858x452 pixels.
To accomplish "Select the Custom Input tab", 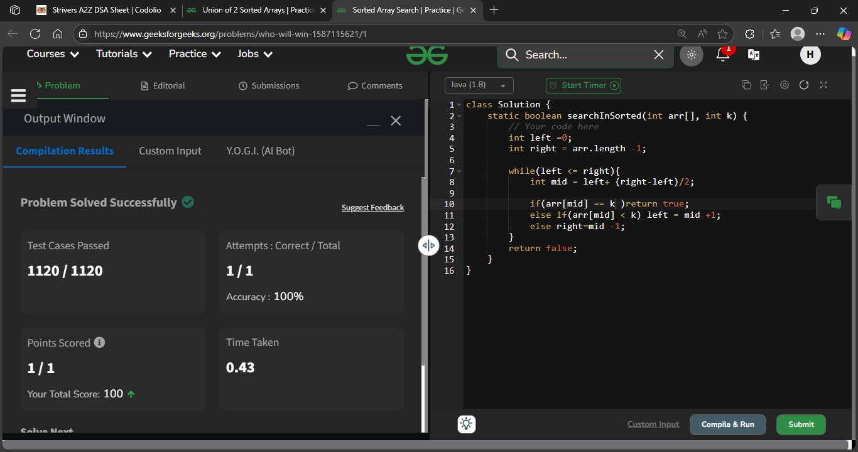I will coord(170,151).
